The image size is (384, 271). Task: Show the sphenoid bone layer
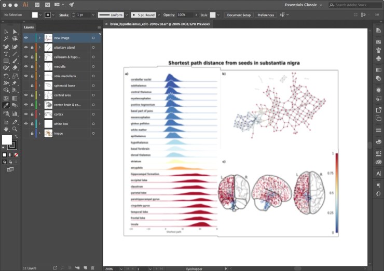coord(26,85)
